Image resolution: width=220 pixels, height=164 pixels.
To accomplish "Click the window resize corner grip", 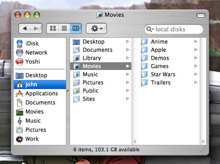I will [203, 150].
